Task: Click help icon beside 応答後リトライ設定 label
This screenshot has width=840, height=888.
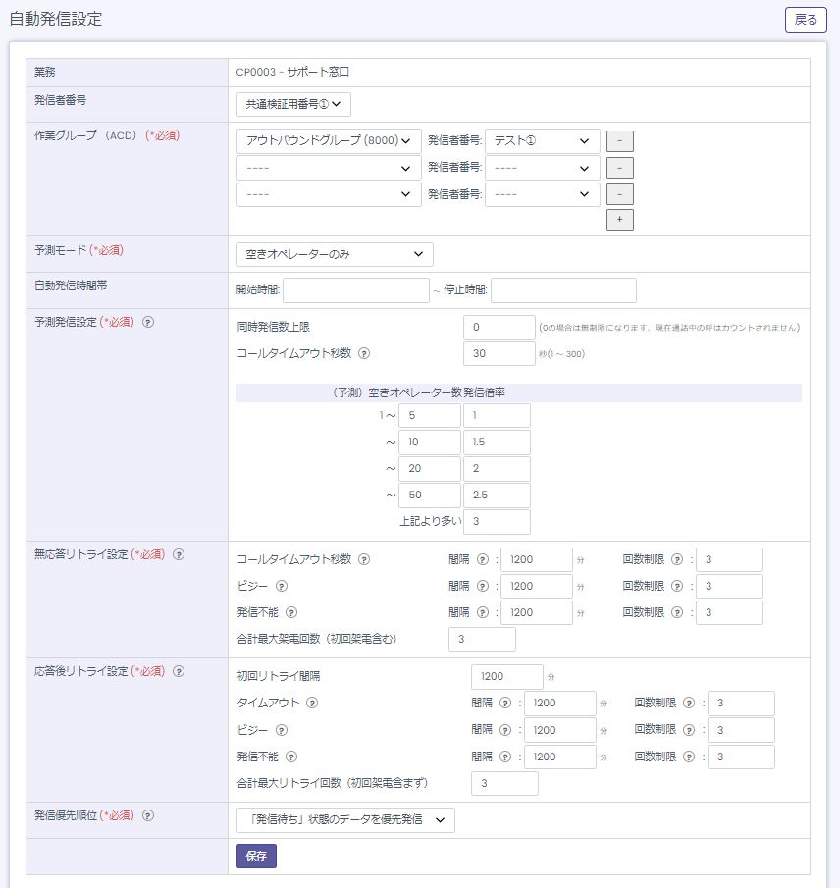Action: (179, 671)
